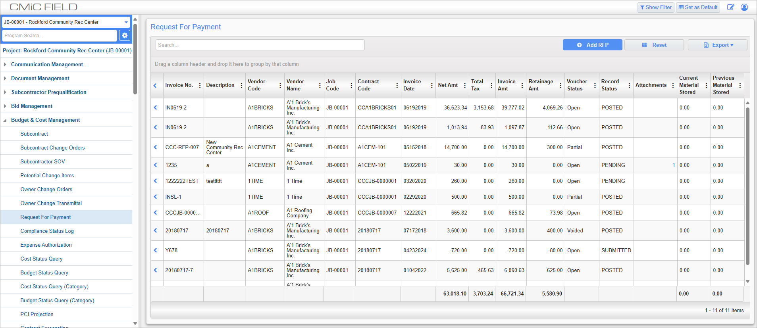
Task: Click the row arrow for Y678
Action: point(156,250)
